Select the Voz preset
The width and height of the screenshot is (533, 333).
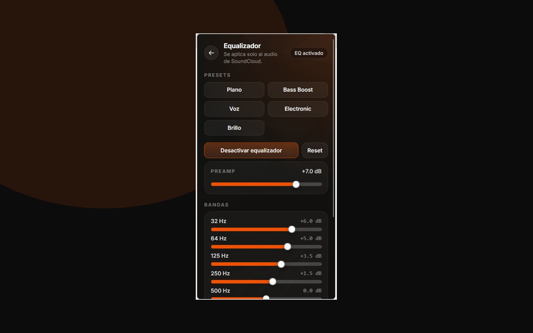[234, 109]
